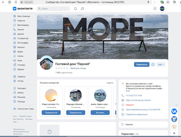Viewport: 181px width, 137px height.
Task: Click the Блог footer link
Action: (x=15, y=116)
